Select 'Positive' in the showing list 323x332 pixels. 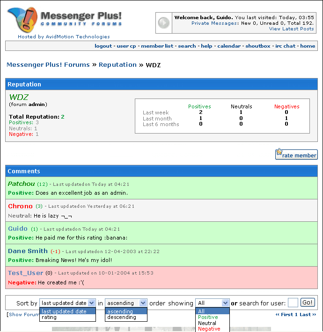(x=208, y=318)
